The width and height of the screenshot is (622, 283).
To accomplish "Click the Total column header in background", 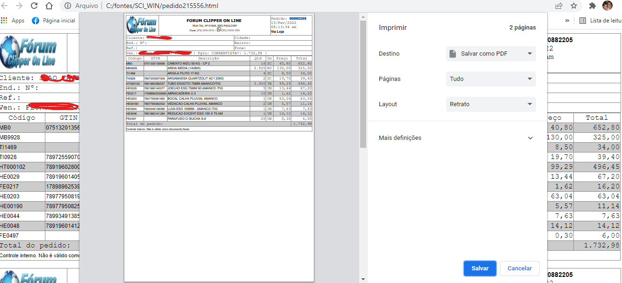I will (597, 118).
